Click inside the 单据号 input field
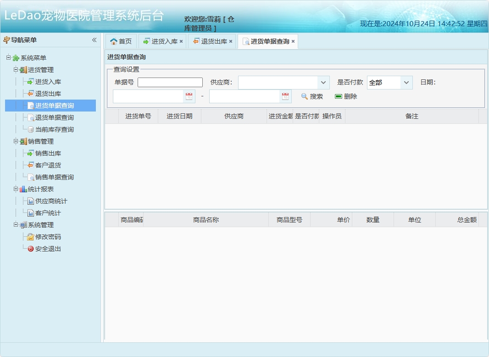Viewport: 489px width, 357px height. pyautogui.click(x=170, y=82)
